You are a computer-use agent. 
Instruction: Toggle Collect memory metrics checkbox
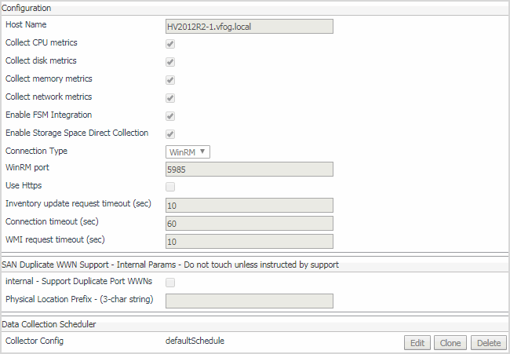(170, 80)
